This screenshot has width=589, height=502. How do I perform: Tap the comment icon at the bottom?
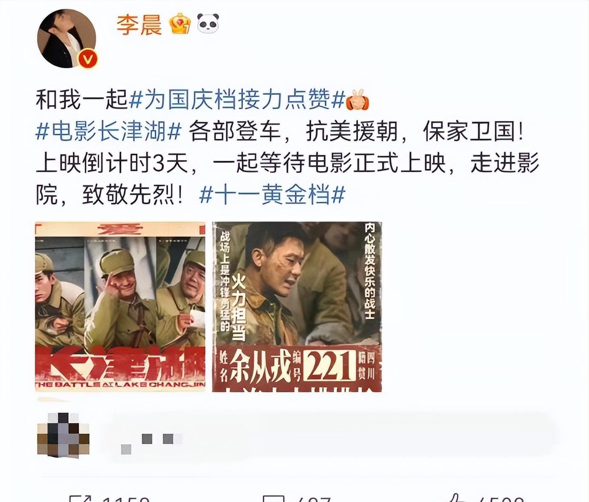[273, 498]
